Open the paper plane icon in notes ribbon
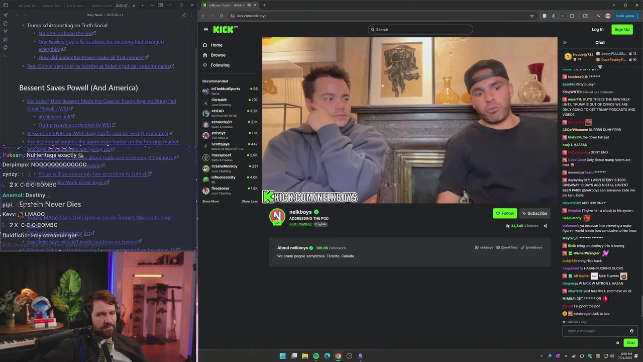This screenshot has width=643, height=362. pos(6,15)
